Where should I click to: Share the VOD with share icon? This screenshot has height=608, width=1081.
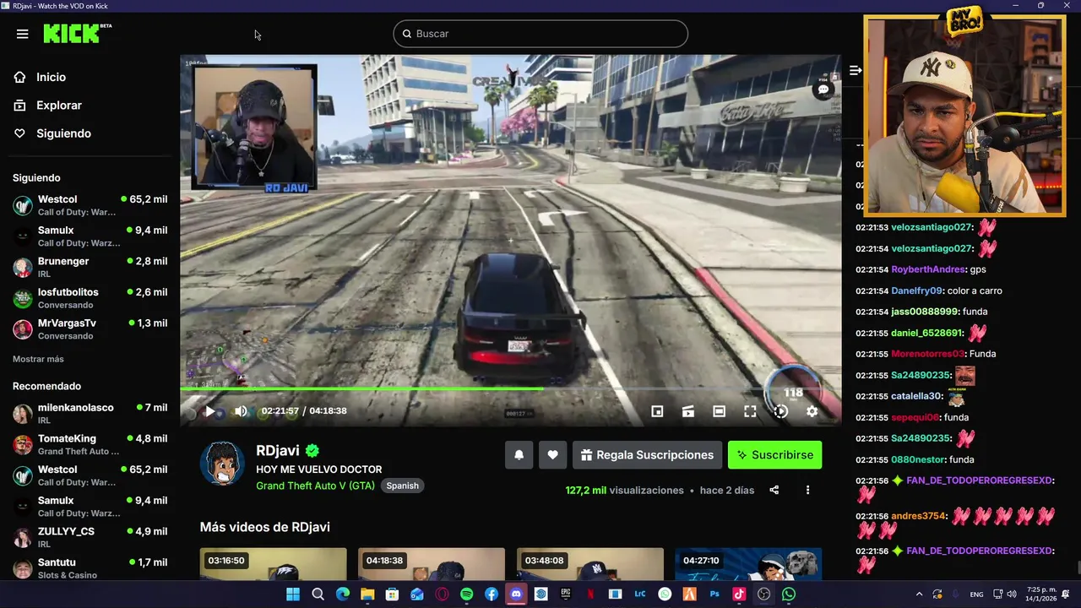774,490
